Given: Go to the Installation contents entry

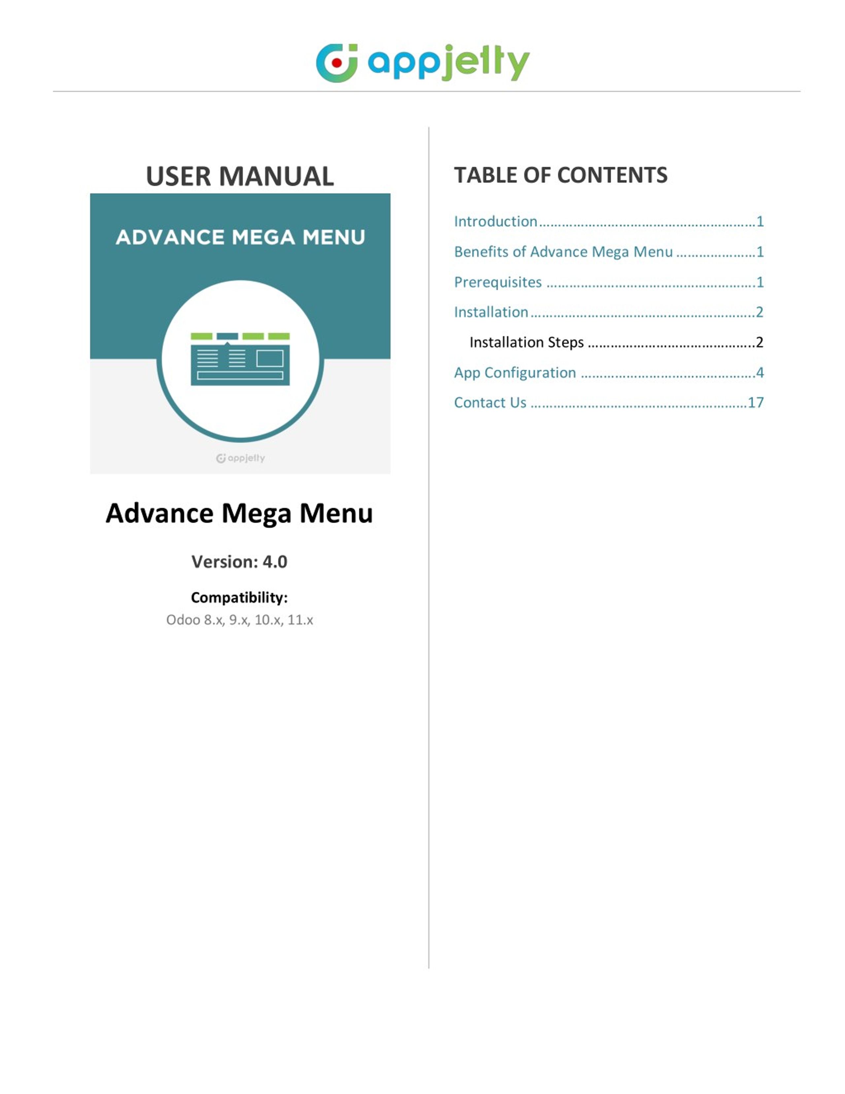Looking at the screenshot, I should (609, 312).
